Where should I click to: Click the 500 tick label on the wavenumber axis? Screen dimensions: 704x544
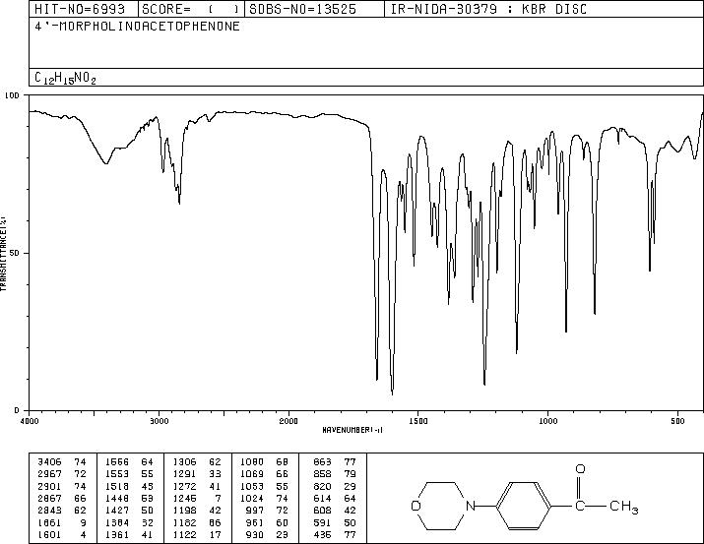(x=678, y=421)
